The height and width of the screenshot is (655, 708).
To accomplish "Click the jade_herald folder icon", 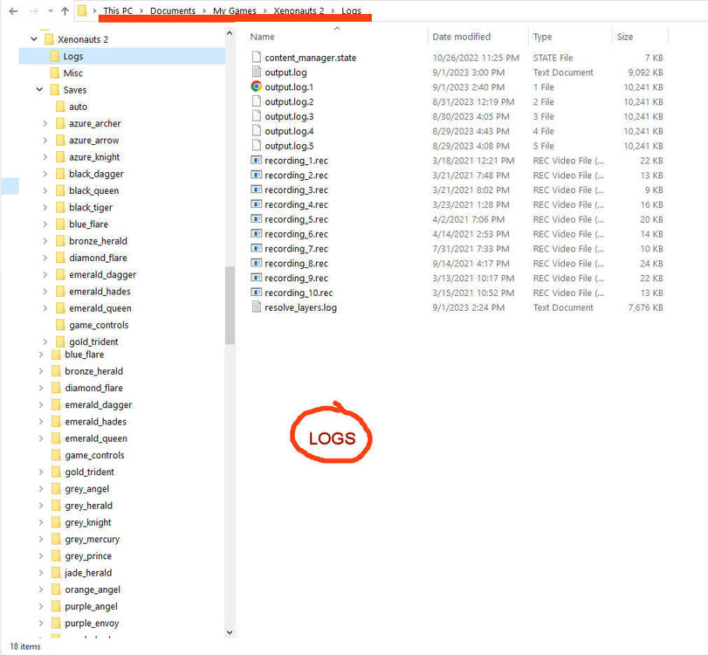I will click(56, 572).
